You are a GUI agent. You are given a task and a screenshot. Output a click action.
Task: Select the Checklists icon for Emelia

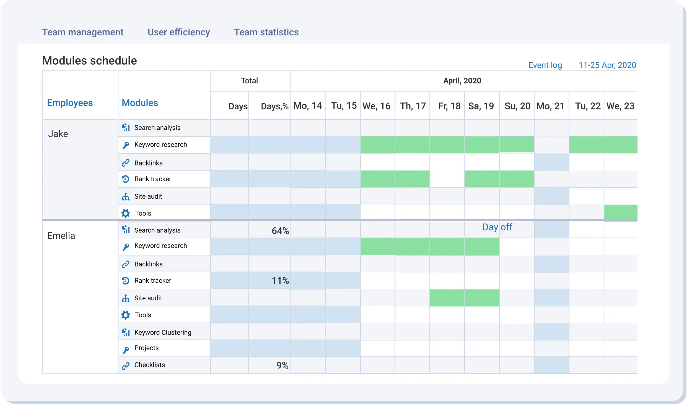[x=126, y=365]
